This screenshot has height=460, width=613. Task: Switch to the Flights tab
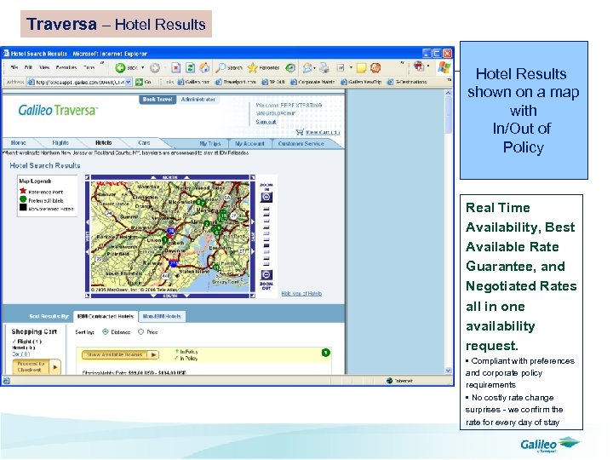(x=60, y=143)
